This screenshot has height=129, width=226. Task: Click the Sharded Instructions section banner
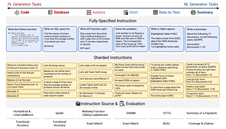pyautogui.click(x=112, y=58)
